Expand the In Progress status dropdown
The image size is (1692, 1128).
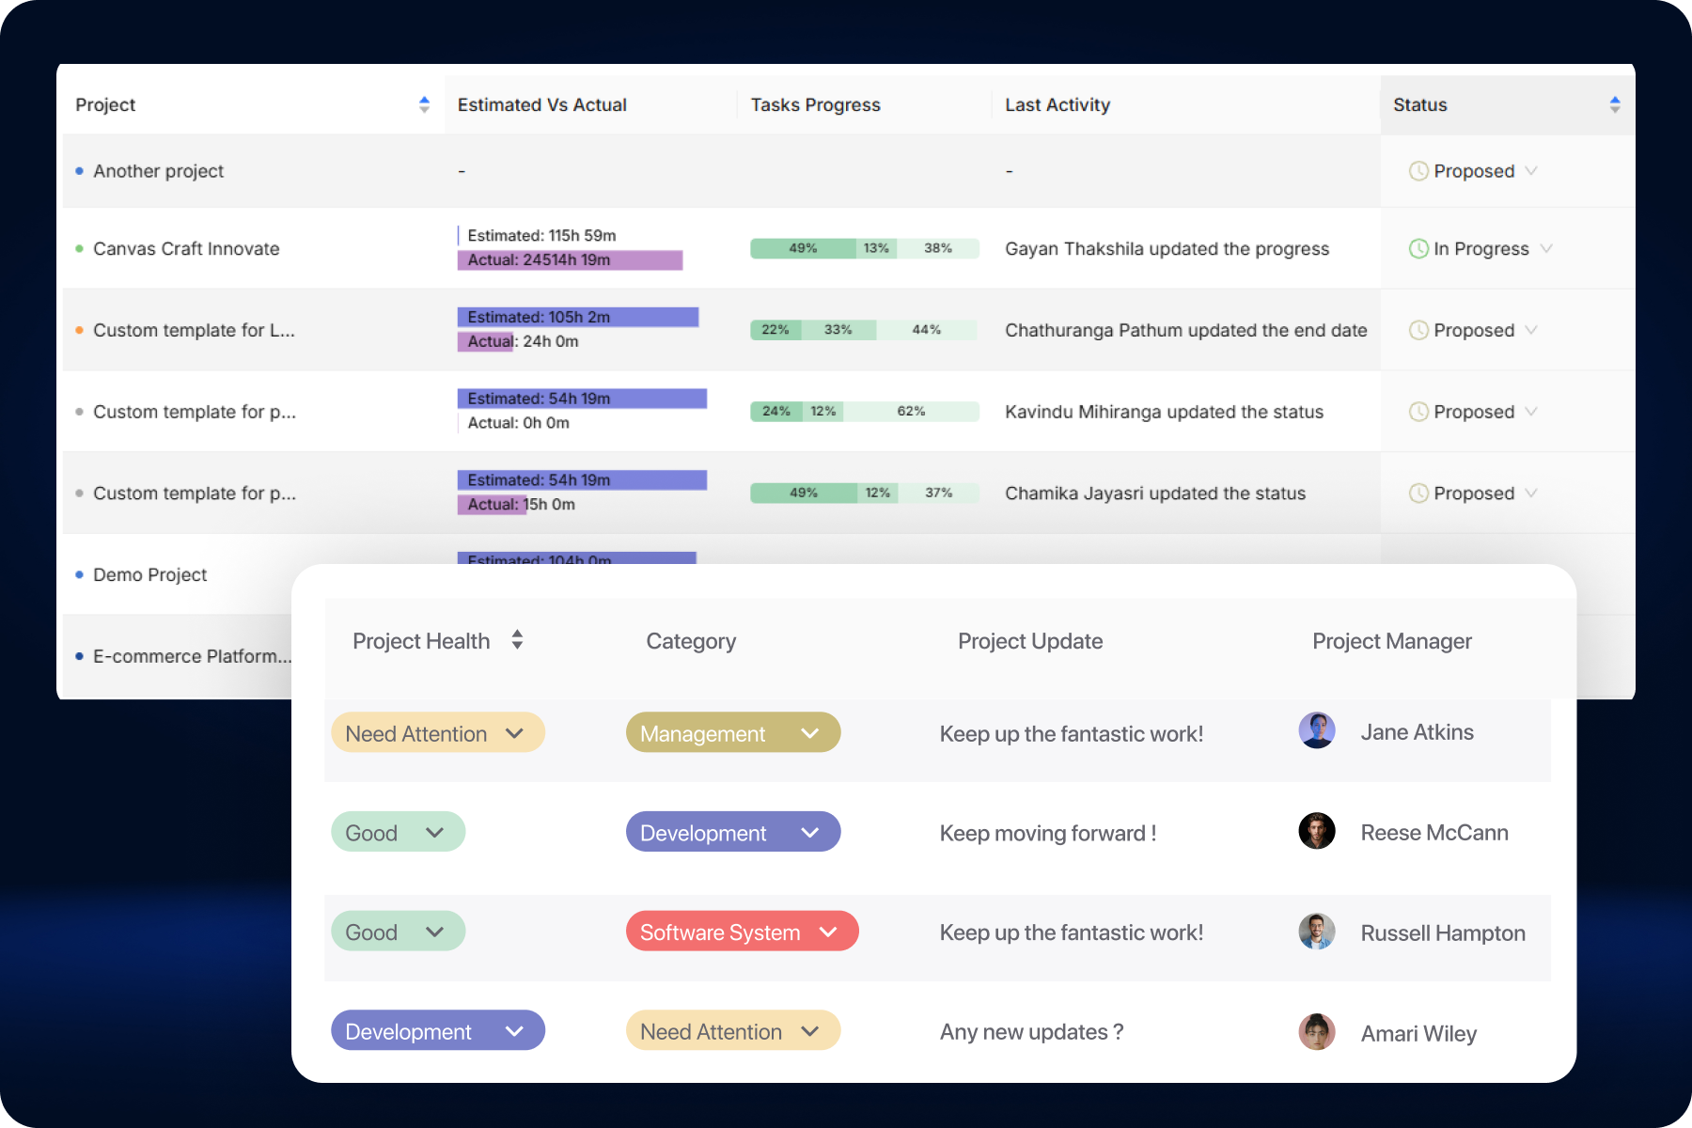pyautogui.click(x=1545, y=248)
